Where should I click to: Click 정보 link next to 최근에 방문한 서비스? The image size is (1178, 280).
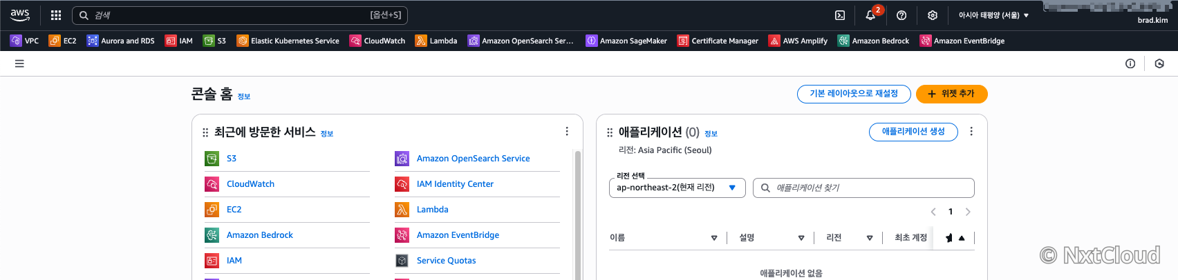click(327, 134)
